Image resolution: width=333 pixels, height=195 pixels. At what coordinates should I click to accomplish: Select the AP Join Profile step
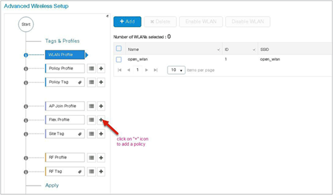[65, 106]
